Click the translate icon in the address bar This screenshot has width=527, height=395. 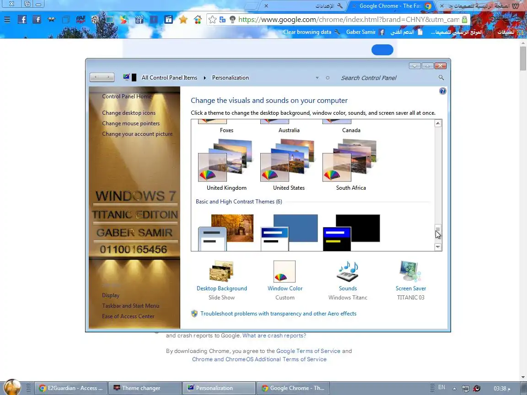click(222, 20)
